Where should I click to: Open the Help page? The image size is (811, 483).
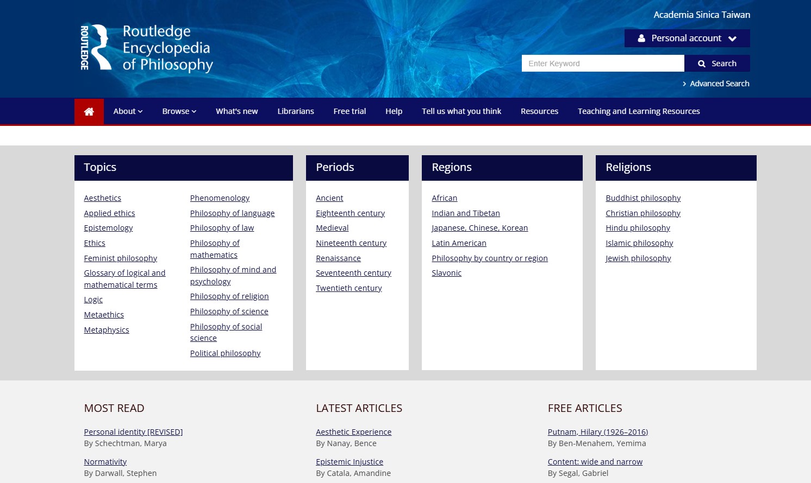(394, 111)
